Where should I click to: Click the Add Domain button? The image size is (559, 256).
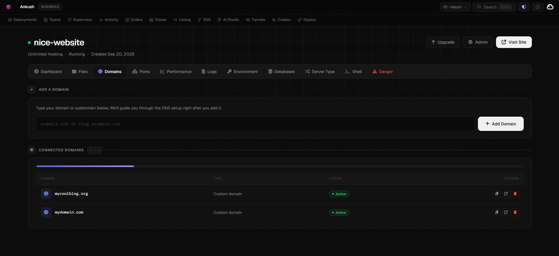point(501,124)
